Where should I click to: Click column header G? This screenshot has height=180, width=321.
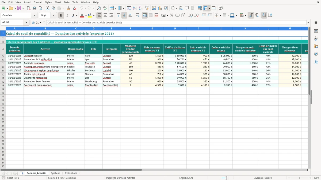tap(152, 29)
